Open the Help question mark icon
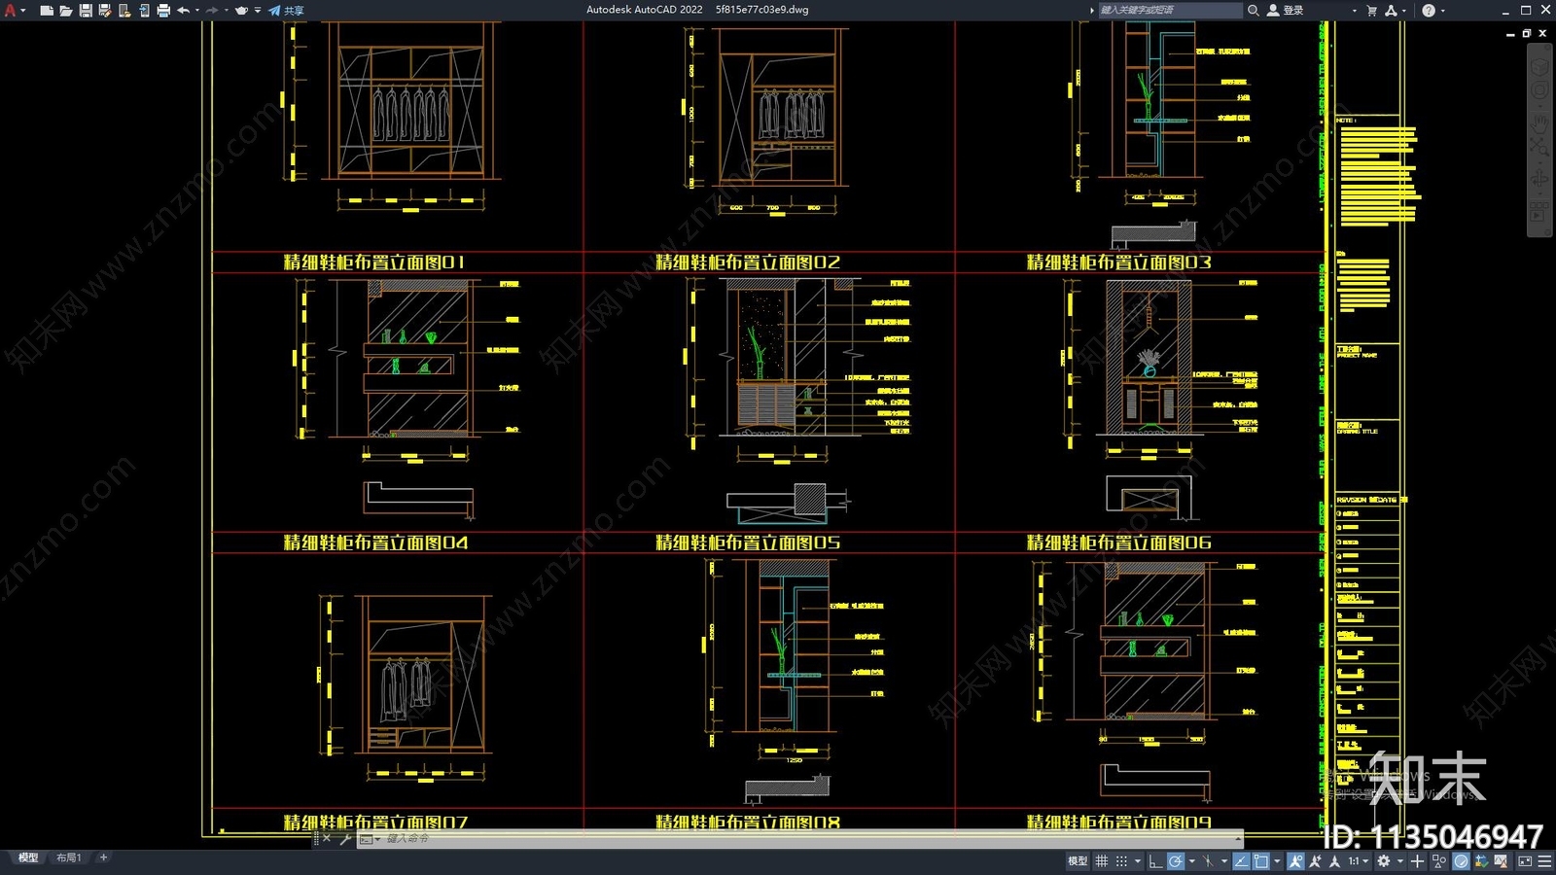The width and height of the screenshot is (1556, 875). point(1429,10)
